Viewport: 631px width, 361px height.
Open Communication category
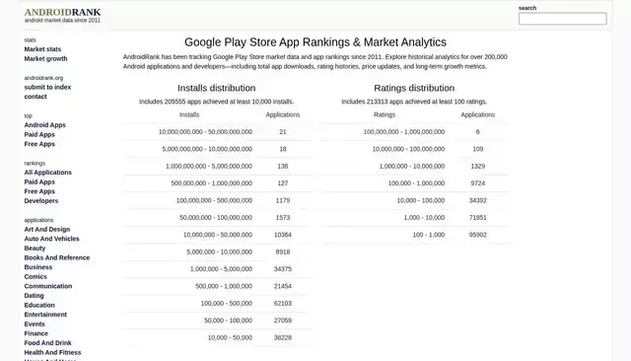click(x=48, y=286)
